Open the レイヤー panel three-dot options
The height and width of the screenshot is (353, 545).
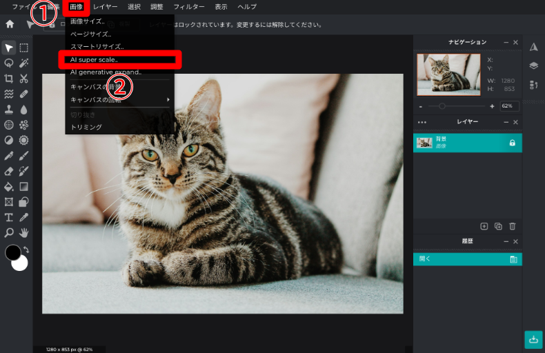tap(422, 122)
